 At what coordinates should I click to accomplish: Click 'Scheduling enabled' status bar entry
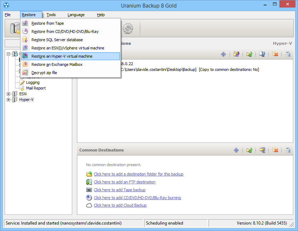click(165, 223)
